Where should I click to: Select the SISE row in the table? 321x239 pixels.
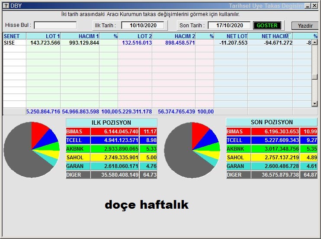(157, 42)
